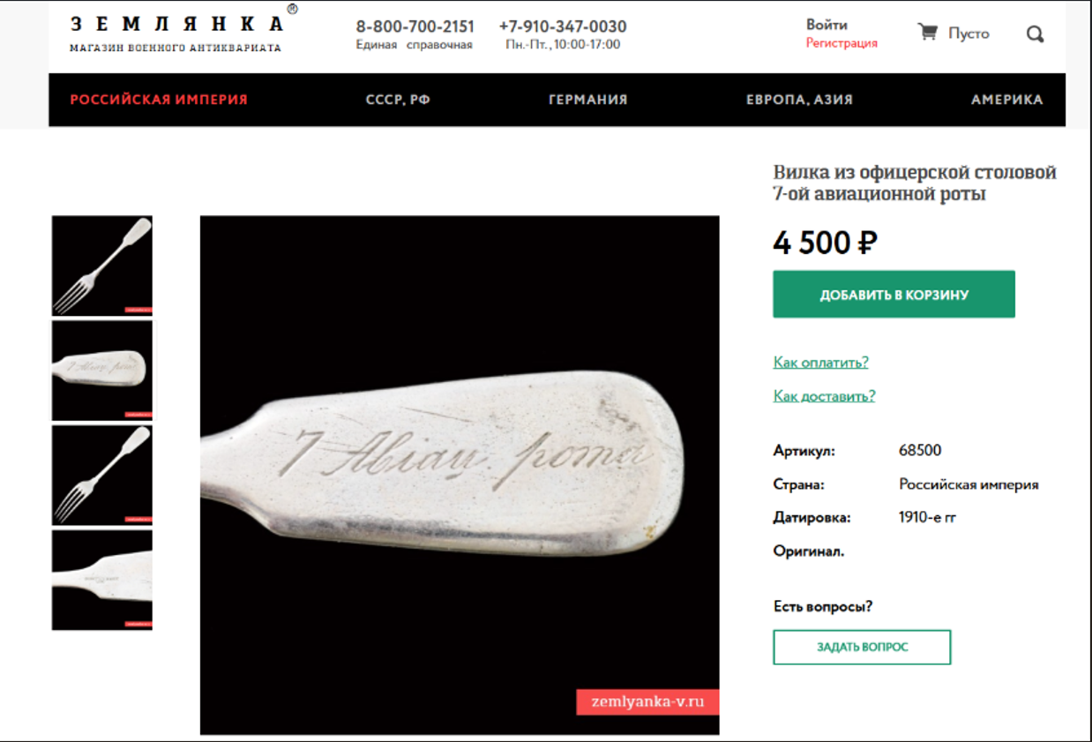The height and width of the screenshot is (742, 1092).
Task: Open the shopping cart icon
Action: (x=927, y=33)
